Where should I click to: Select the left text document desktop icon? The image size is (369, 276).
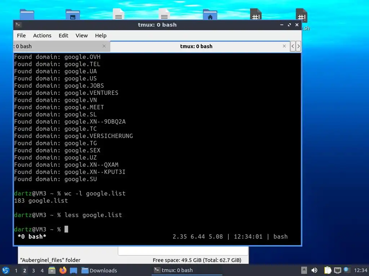[x=118, y=14]
